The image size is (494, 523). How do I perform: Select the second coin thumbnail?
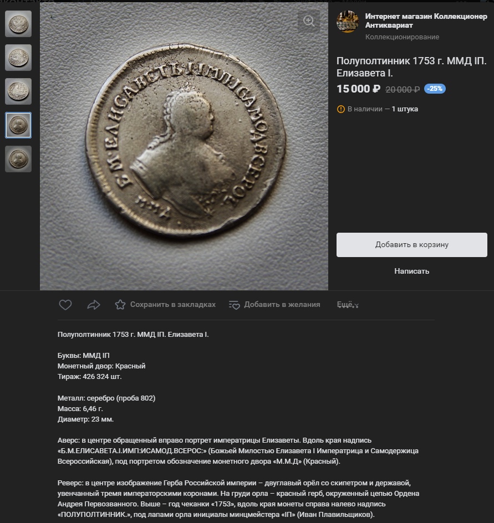18,58
